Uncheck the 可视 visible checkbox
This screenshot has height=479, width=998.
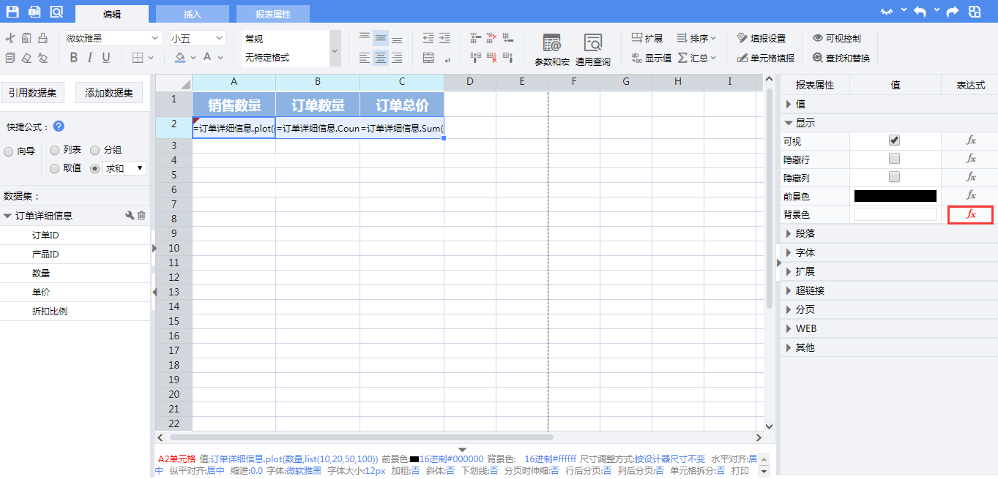coord(894,140)
